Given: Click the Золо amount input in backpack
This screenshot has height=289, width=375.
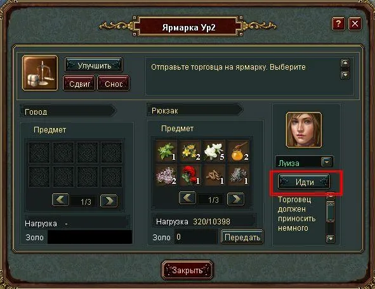Looking at the screenshot, I should 195,236.
